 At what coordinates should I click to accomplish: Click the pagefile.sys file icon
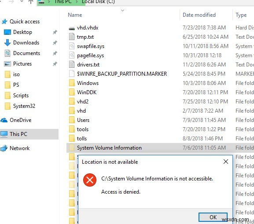(72, 55)
